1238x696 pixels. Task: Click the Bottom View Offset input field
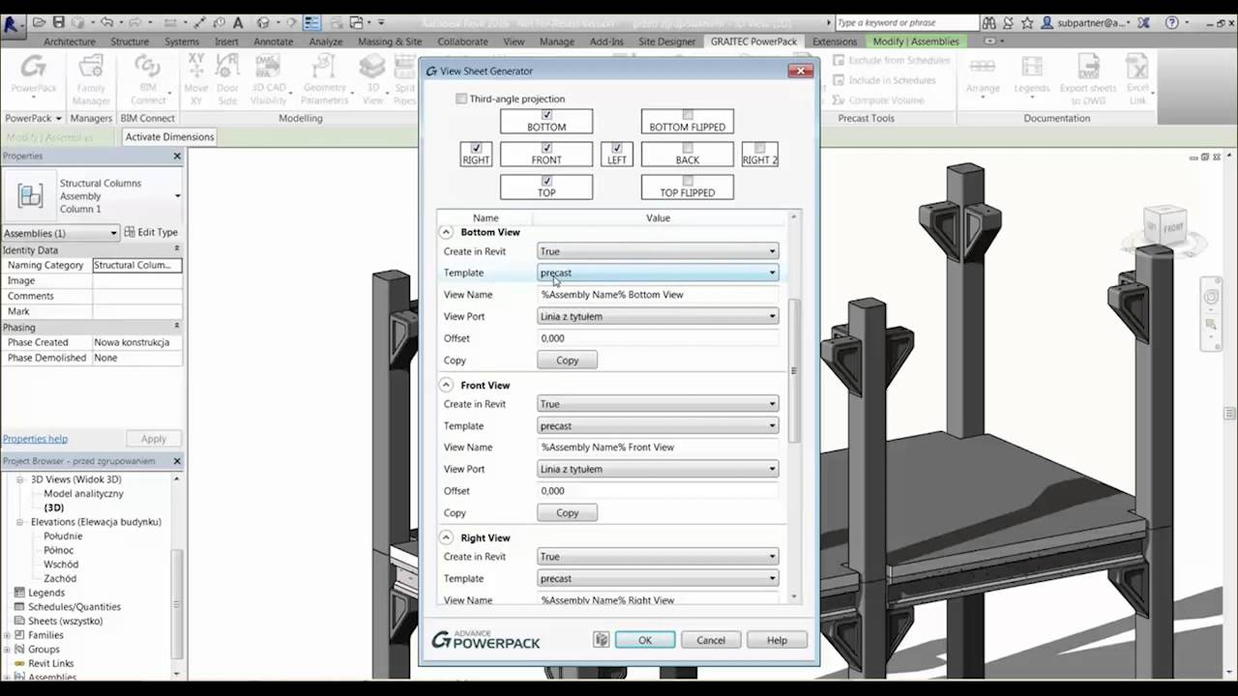click(x=658, y=338)
